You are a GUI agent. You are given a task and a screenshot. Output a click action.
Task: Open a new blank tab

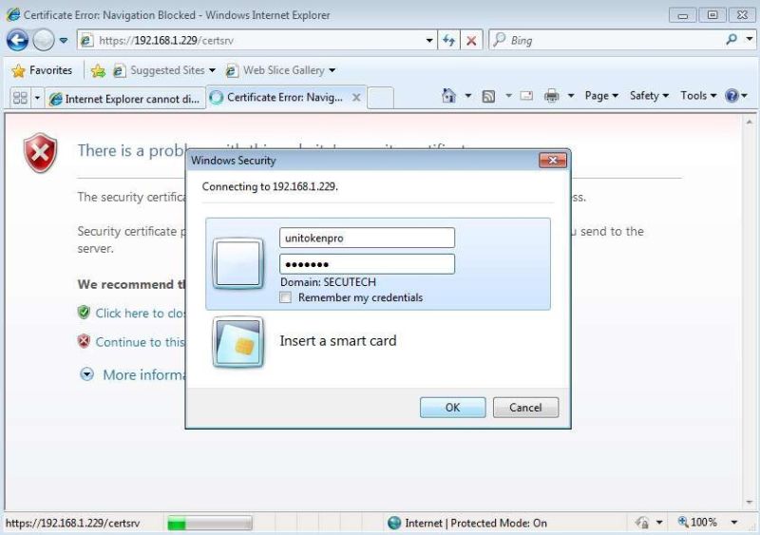381,98
